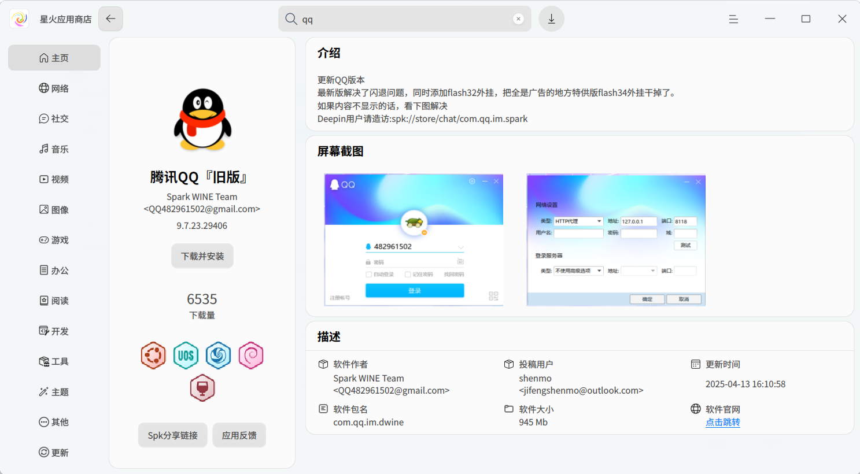This screenshot has height=474, width=860.
Task: Click the Debian support badge
Action: 250,355
